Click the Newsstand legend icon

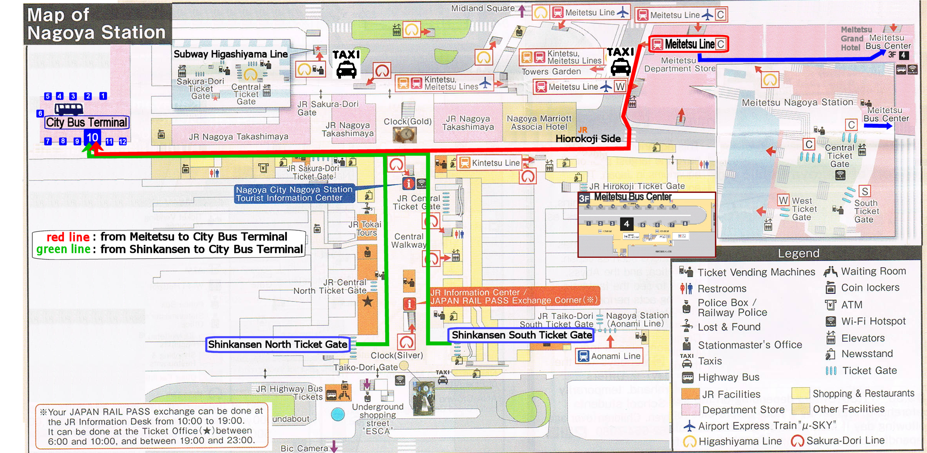[830, 354]
